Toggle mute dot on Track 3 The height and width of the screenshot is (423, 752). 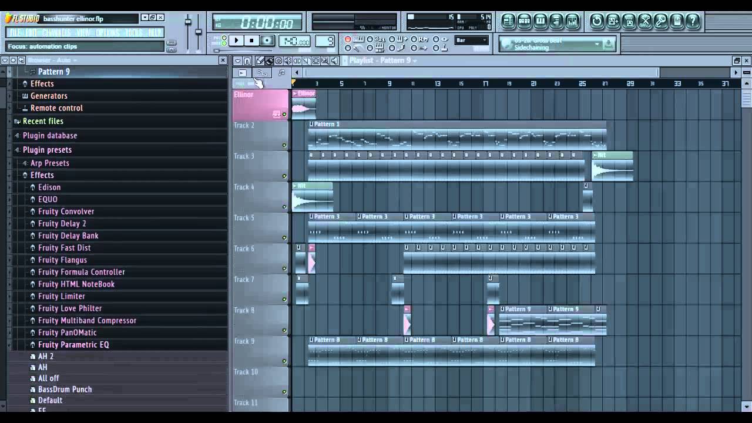(284, 176)
